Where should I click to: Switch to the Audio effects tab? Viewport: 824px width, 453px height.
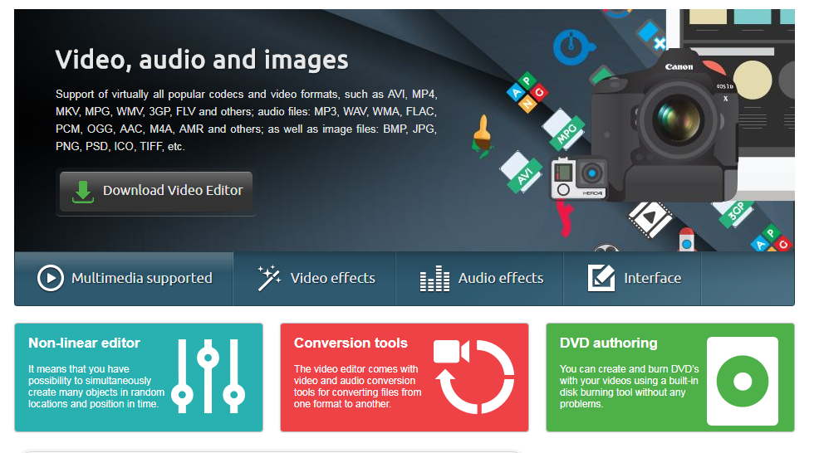click(x=481, y=278)
